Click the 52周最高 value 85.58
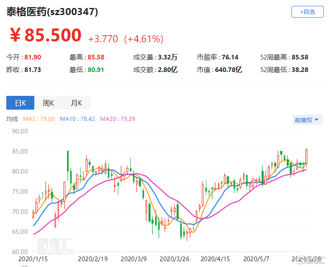This screenshot has height=267, width=328. (x=300, y=57)
